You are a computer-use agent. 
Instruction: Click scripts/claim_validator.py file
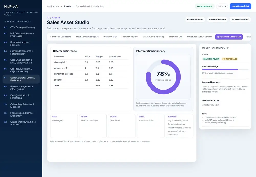[x=216, y=123]
